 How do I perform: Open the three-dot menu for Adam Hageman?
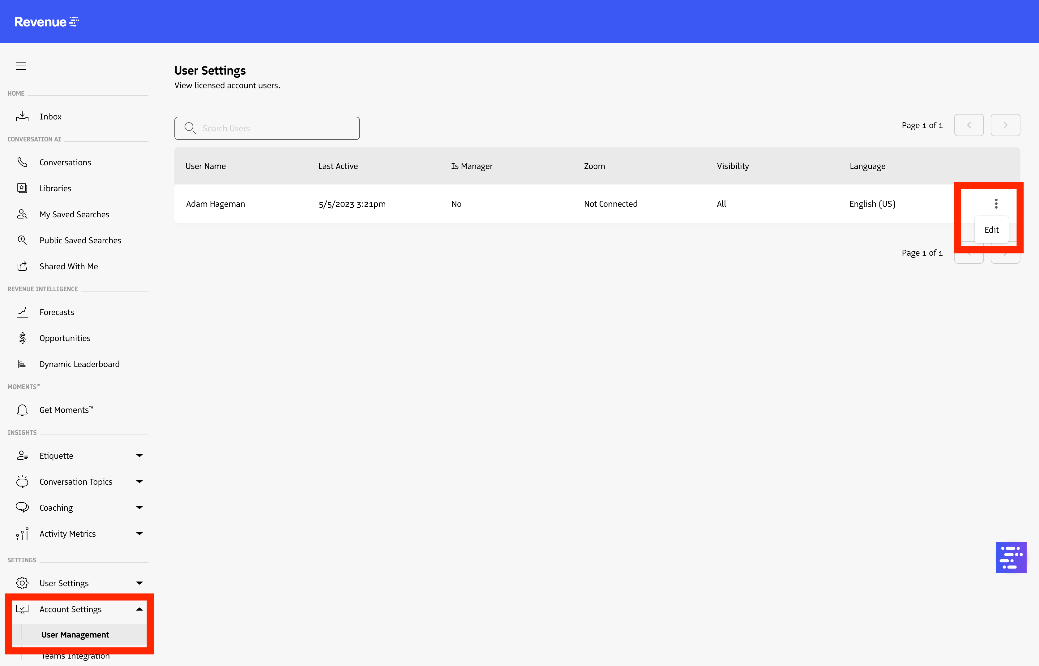tap(996, 203)
